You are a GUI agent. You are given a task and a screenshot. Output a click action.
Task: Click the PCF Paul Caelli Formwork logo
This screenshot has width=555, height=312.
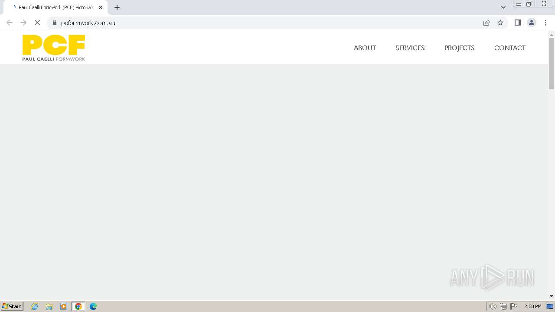tap(54, 48)
